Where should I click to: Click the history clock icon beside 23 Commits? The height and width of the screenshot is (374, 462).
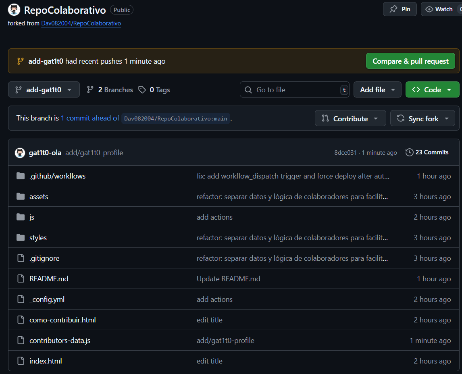409,152
